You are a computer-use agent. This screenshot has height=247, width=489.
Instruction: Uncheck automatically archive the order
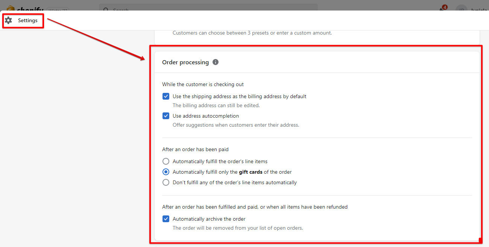click(x=166, y=218)
